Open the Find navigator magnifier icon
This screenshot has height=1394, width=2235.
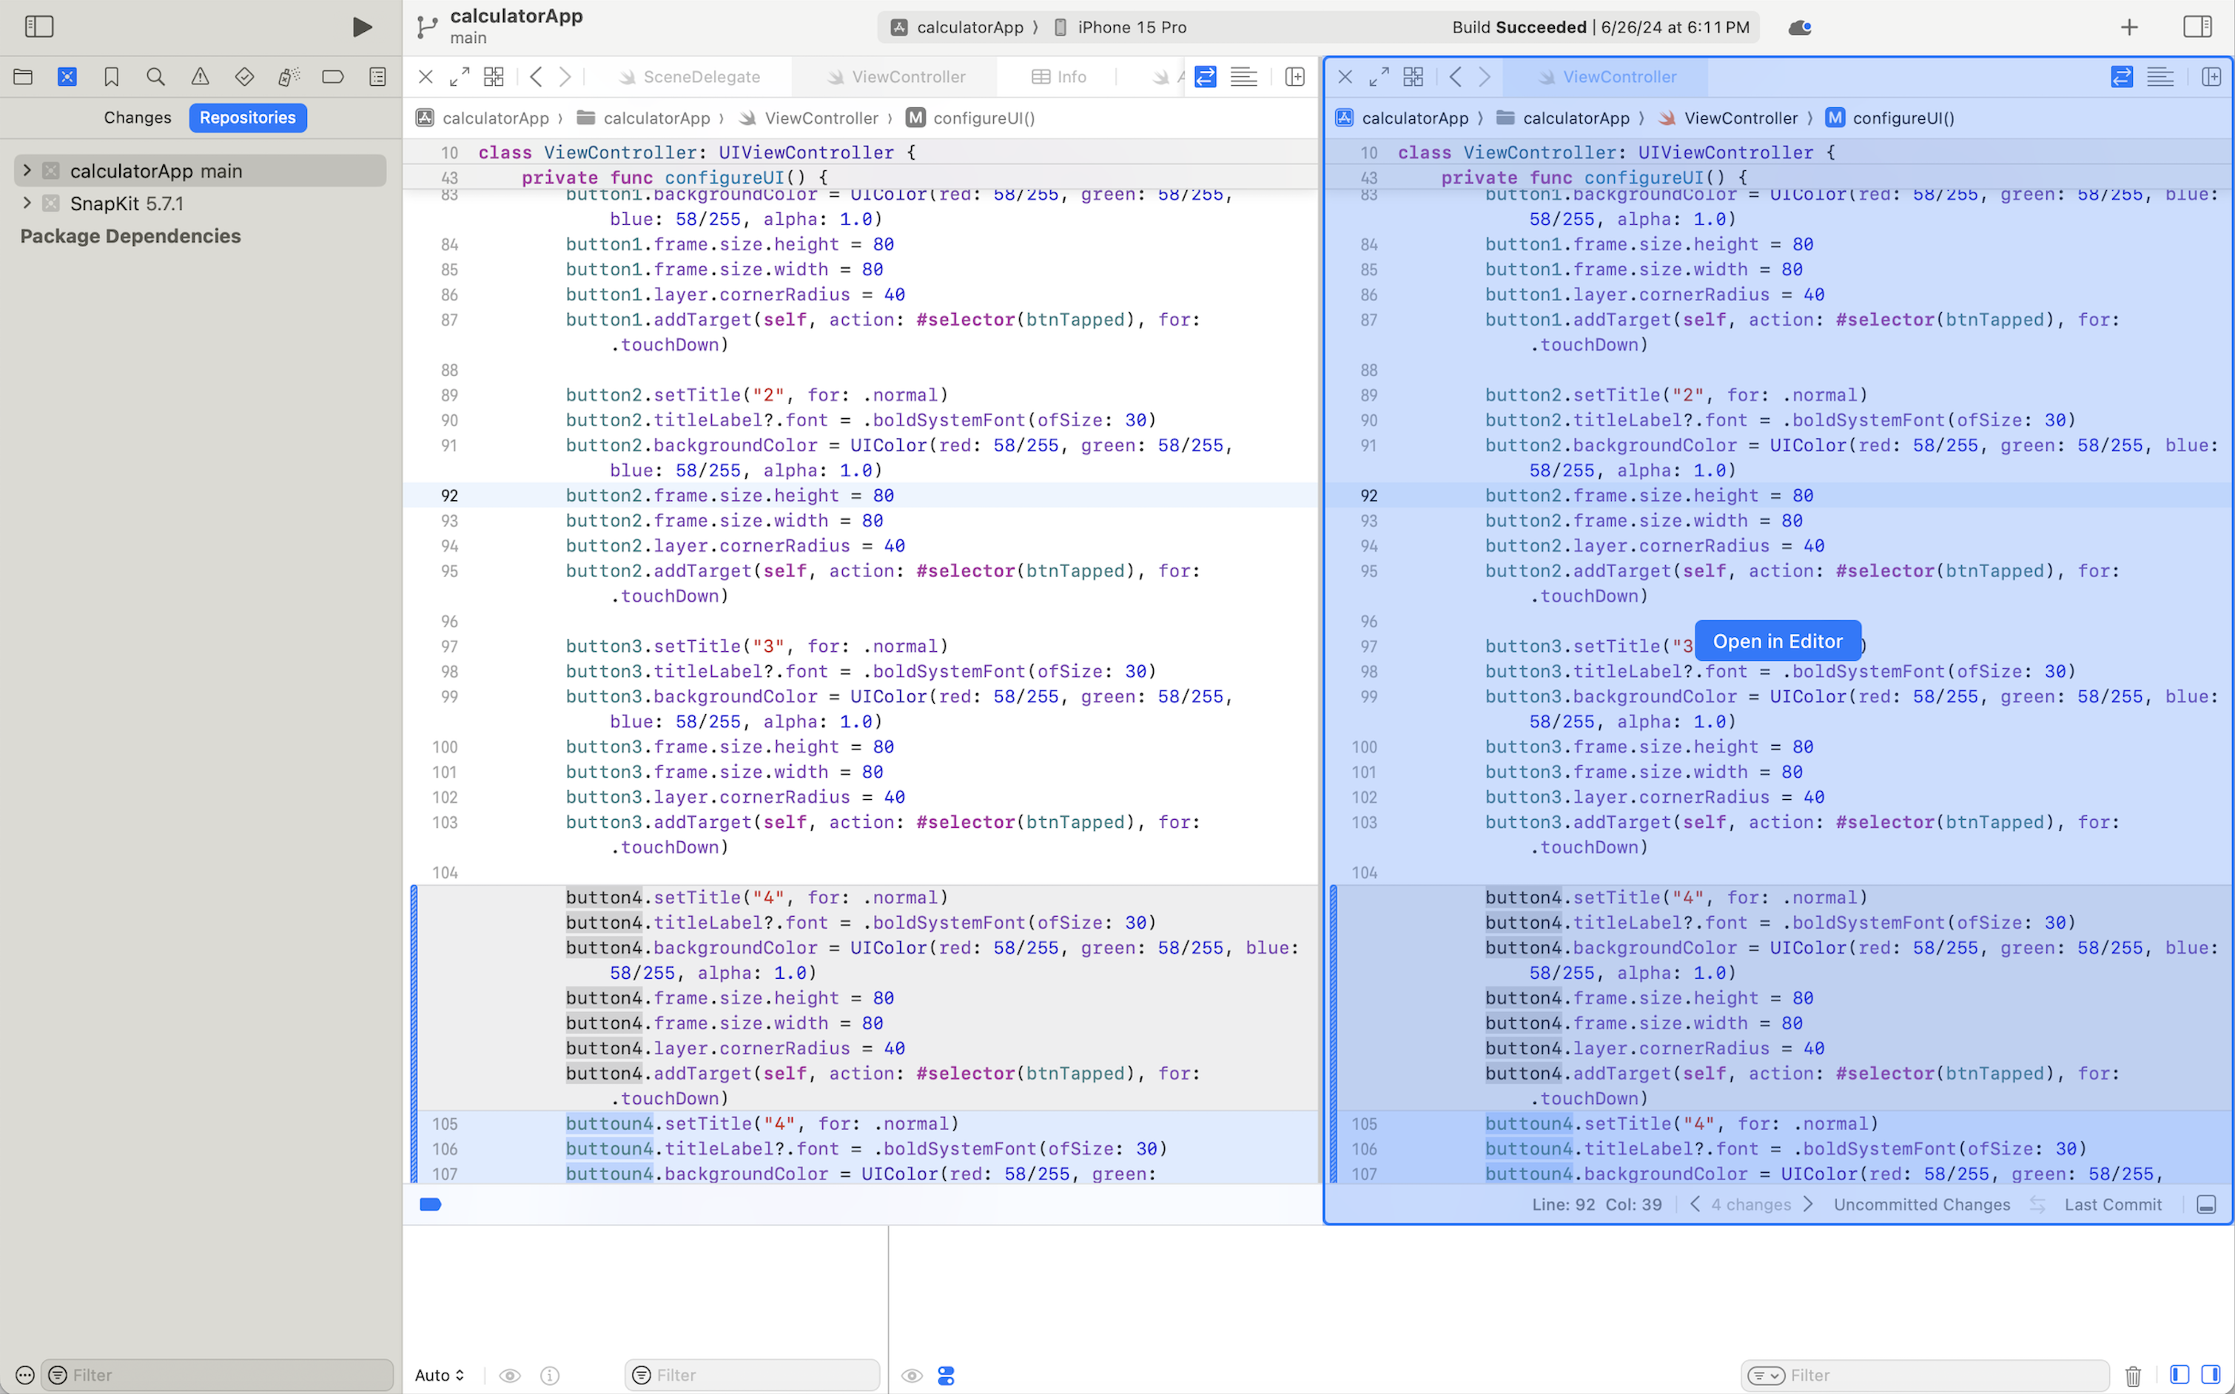click(156, 76)
